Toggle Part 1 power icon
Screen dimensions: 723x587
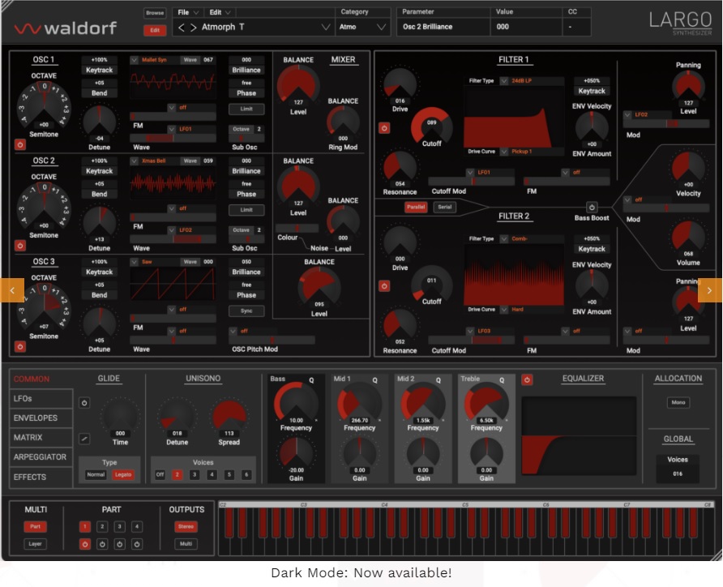click(85, 544)
